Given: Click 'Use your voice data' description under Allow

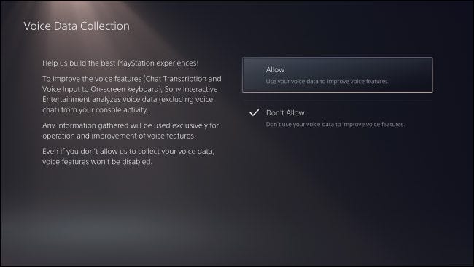Looking at the screenshot, I should 327,81.
